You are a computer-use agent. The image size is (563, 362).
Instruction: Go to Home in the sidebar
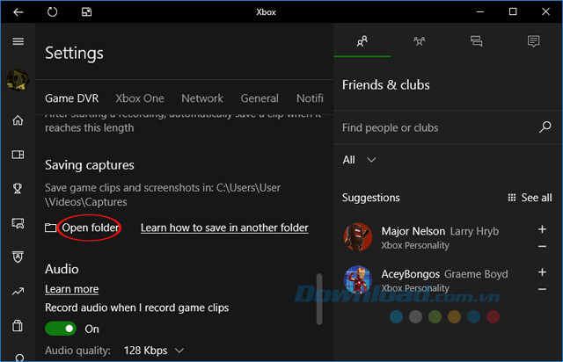(18, 121)
